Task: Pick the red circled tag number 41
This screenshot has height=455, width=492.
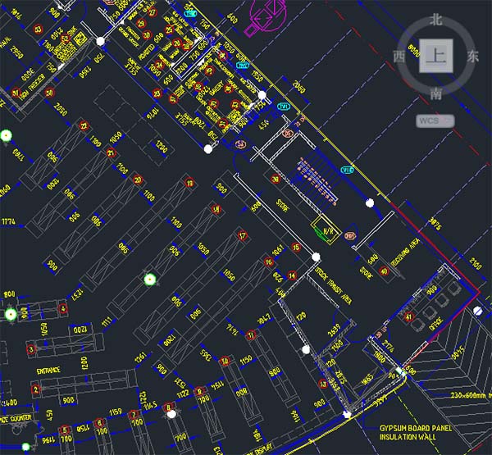Action: (x=409, y=316)
